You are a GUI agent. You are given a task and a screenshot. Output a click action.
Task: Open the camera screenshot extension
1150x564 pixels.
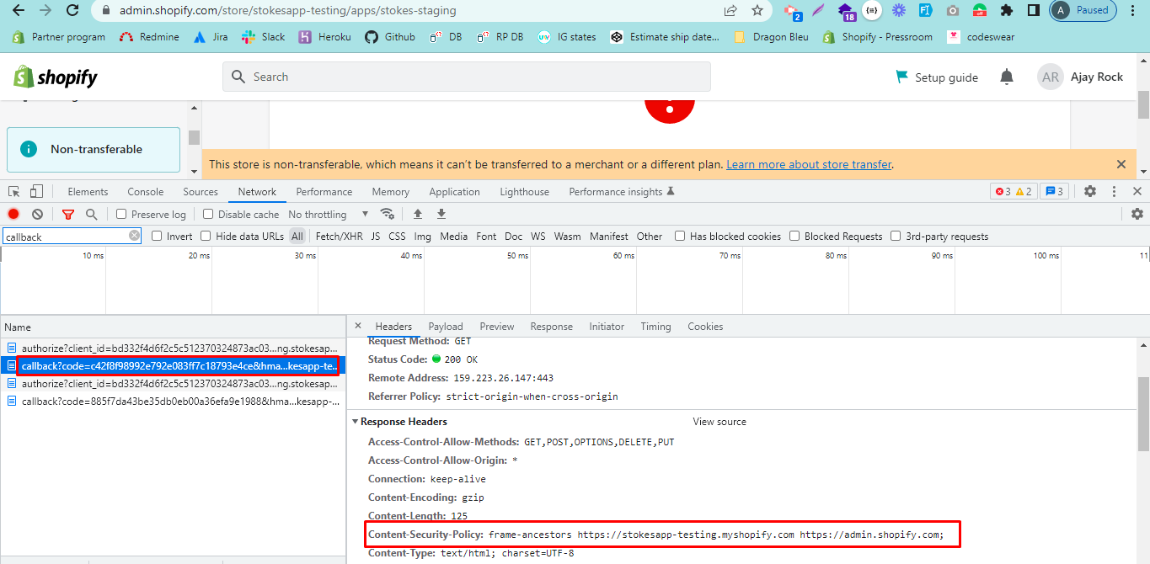(952, 11)
